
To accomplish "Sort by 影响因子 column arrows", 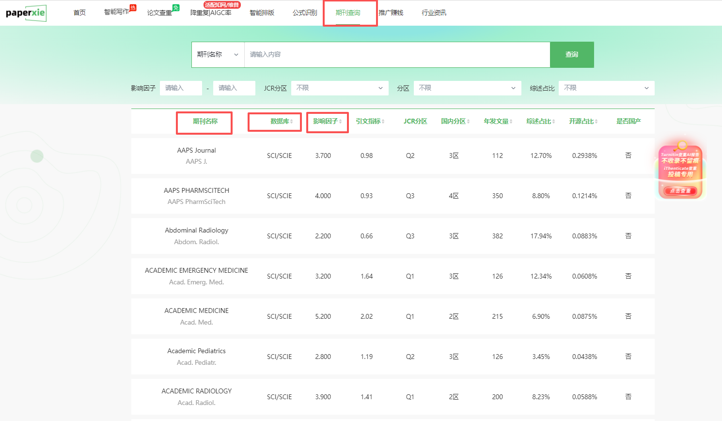I will pos(341,122).
